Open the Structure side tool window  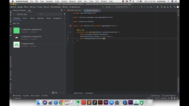point(11,88)
